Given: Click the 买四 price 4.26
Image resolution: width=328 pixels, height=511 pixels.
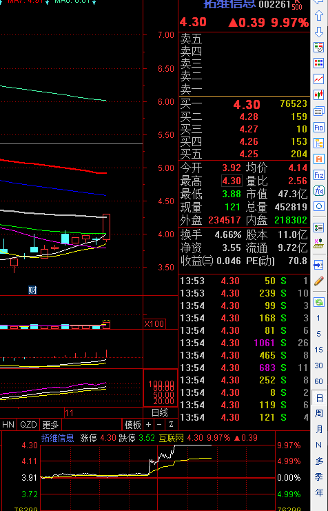Looking at the screenshot, I should click(x=249, y=141).
